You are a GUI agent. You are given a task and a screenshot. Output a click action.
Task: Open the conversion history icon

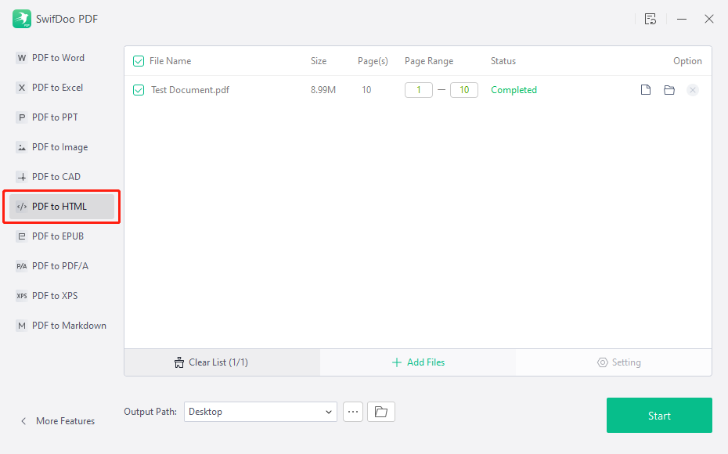[651, 19]
